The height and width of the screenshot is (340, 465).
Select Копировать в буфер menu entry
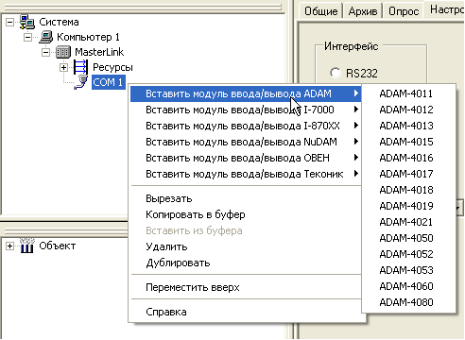[x=246, y=214]
